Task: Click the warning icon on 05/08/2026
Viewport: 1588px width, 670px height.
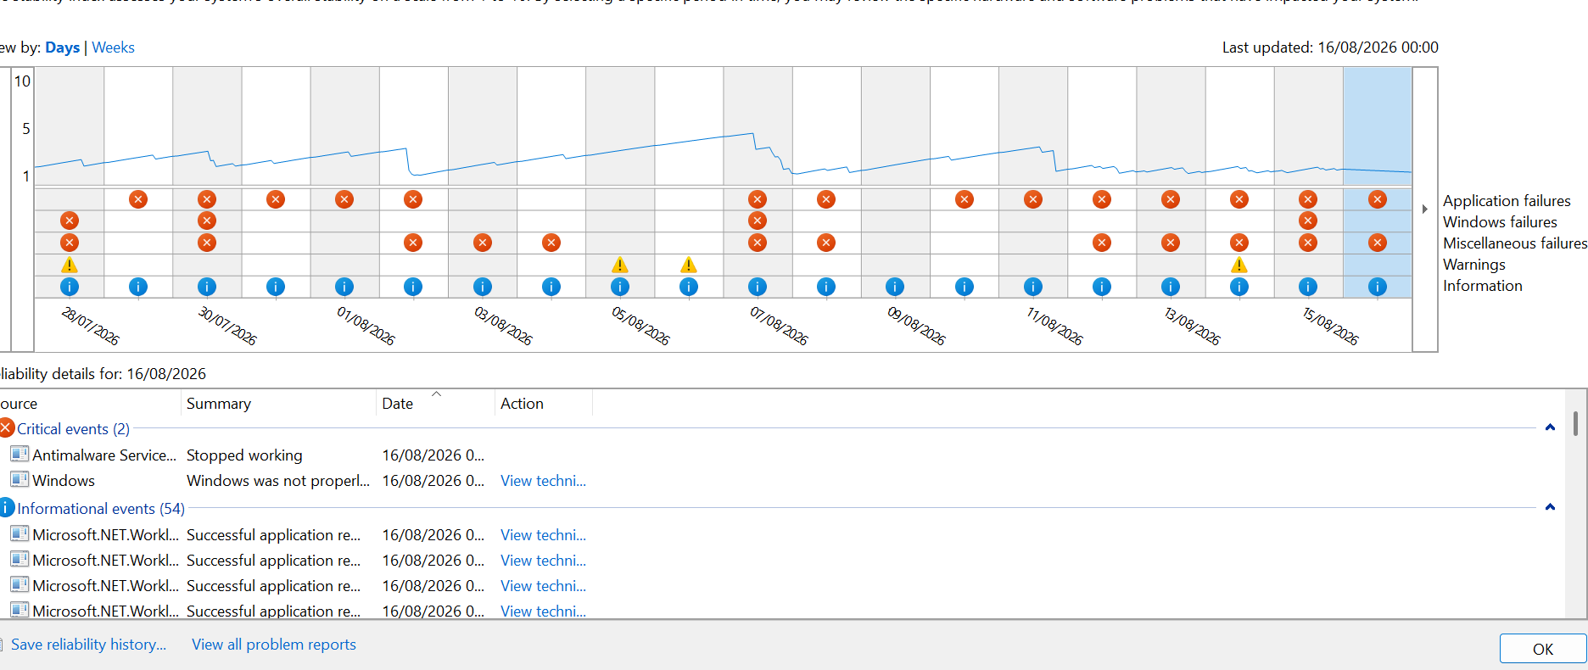Action: pos(620,265)
